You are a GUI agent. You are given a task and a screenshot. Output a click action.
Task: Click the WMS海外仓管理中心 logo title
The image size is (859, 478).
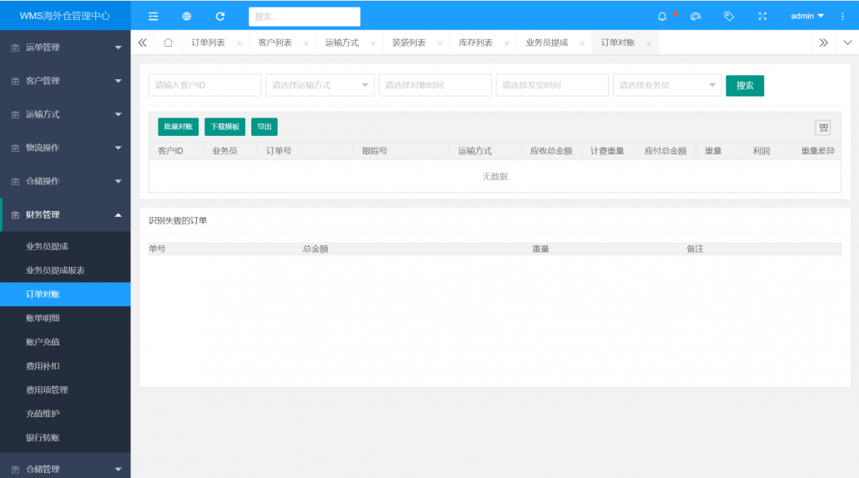pos(65,16)
